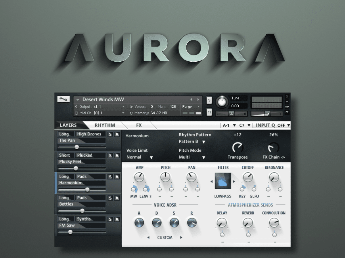This screenshot has width=345, height=258.
Task: Adjust the header L/R pan slider
Action: pos(231,114)
